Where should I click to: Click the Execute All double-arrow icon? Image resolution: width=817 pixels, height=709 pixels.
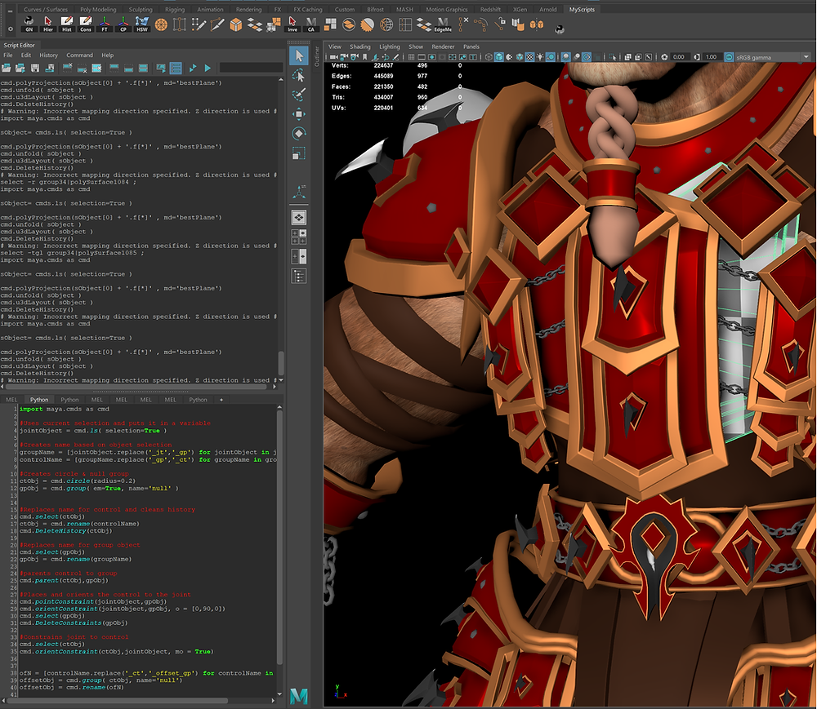[x=193, y=68]
